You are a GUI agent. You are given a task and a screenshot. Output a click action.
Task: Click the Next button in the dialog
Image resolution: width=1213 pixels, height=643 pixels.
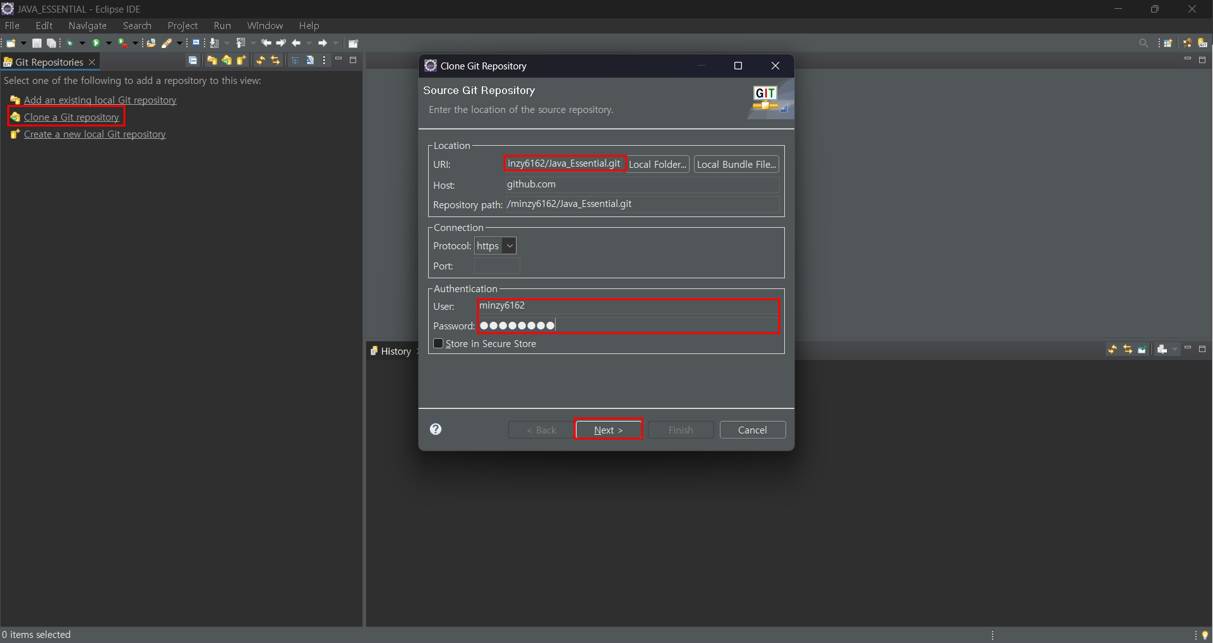608,430
